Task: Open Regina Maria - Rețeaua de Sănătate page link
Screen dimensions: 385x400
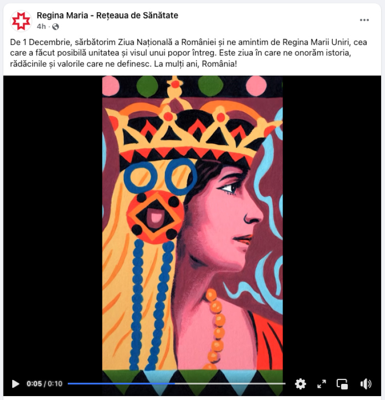Action: [107, 15]
